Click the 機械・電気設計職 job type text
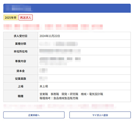 [92, 94]
